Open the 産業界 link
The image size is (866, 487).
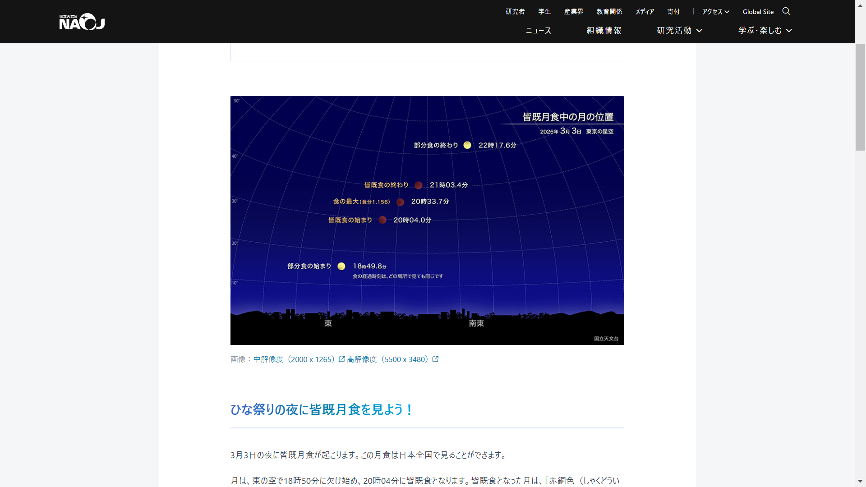[x=573, y=12]
